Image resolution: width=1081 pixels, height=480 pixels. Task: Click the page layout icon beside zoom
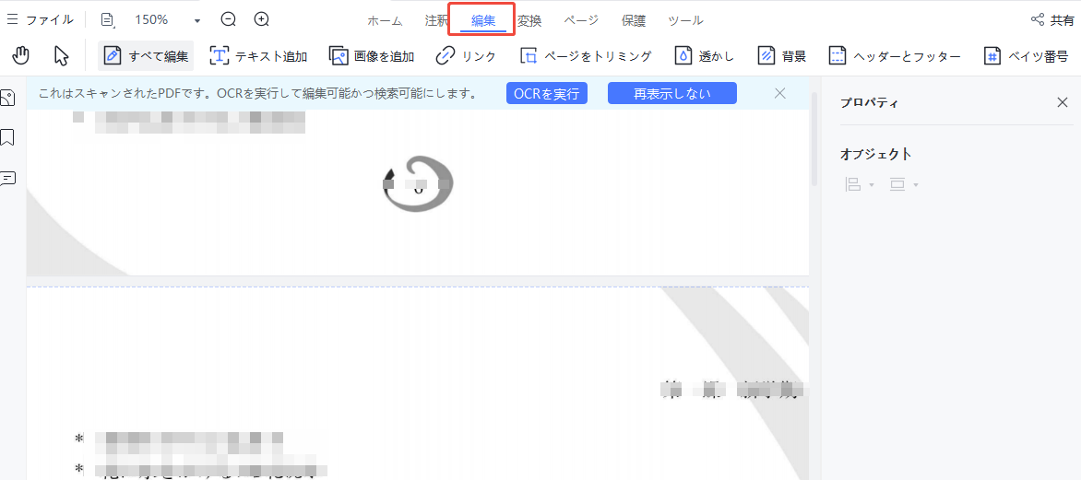click(108, 20)
